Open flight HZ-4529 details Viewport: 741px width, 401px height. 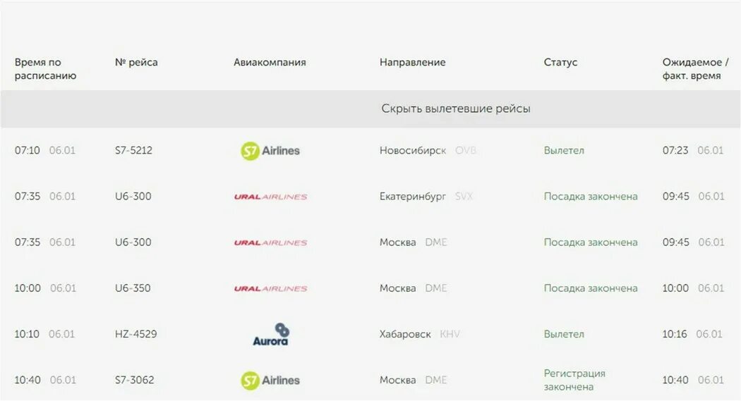coord(135,334)
